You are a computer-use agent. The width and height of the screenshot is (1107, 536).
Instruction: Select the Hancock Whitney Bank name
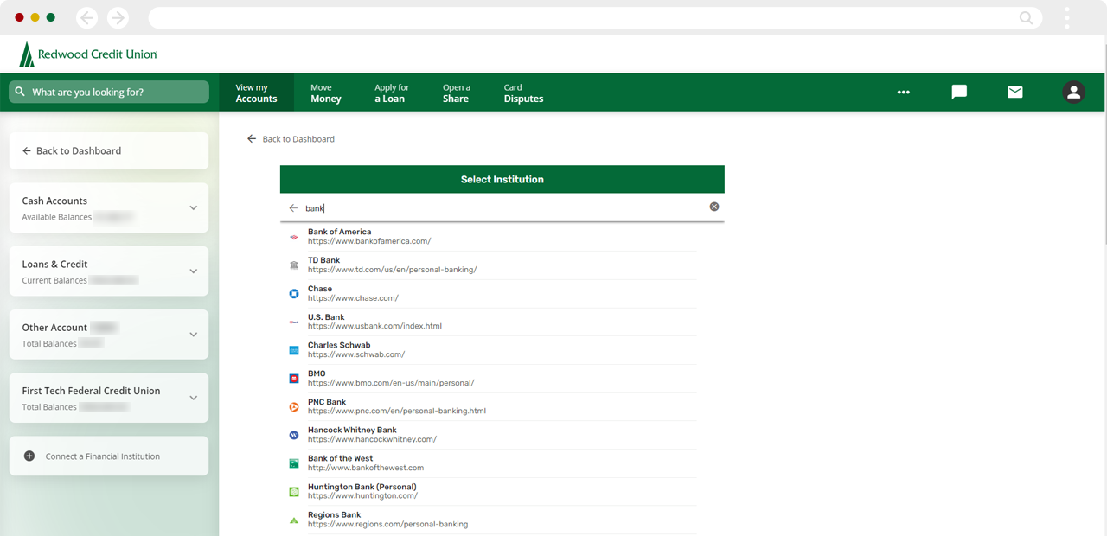point(352,430)
